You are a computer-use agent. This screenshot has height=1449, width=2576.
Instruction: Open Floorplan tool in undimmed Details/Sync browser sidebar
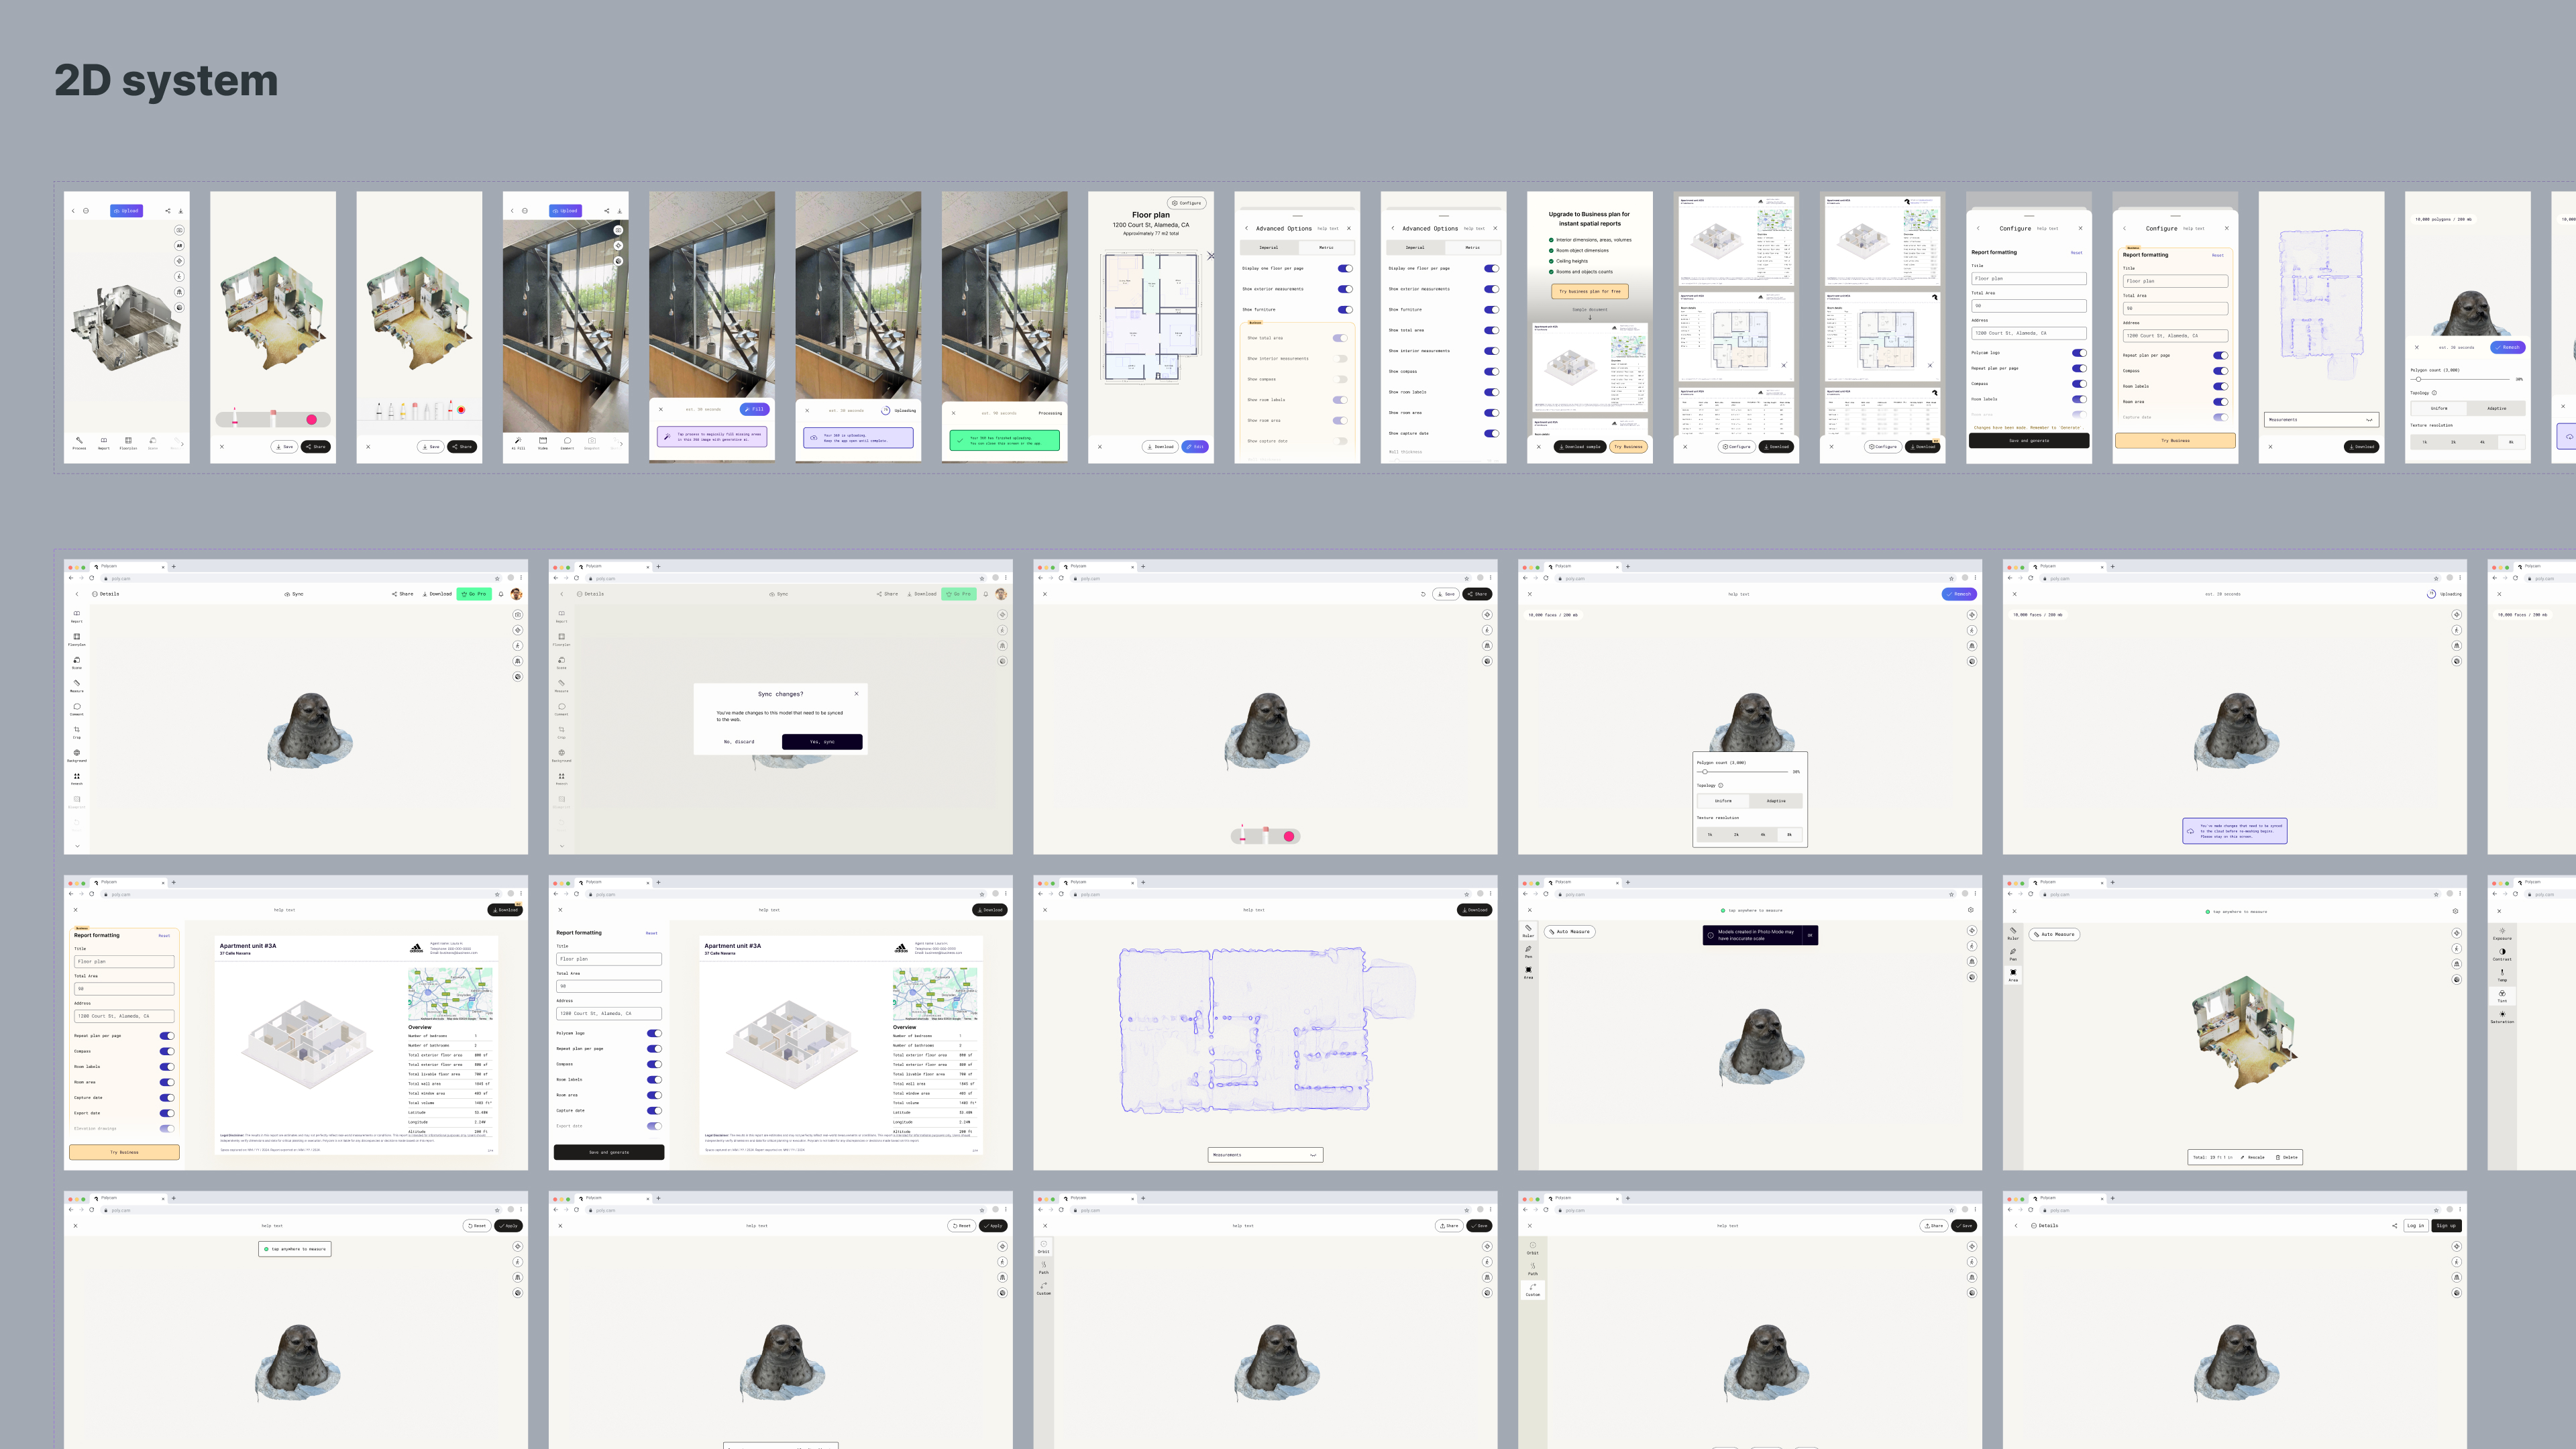77,639
